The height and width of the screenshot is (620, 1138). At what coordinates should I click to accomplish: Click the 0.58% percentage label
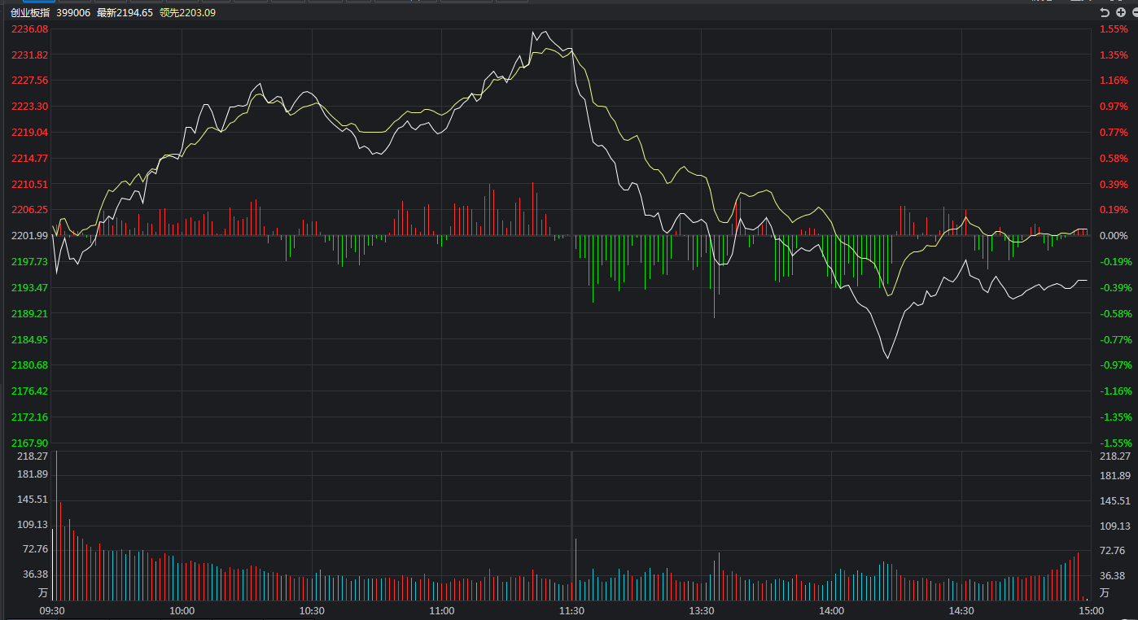point(1114,159)
